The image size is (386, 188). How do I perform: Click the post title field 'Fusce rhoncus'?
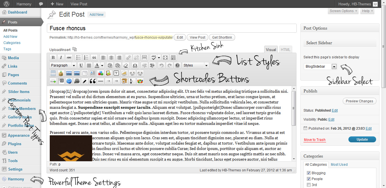pos(172,28)
